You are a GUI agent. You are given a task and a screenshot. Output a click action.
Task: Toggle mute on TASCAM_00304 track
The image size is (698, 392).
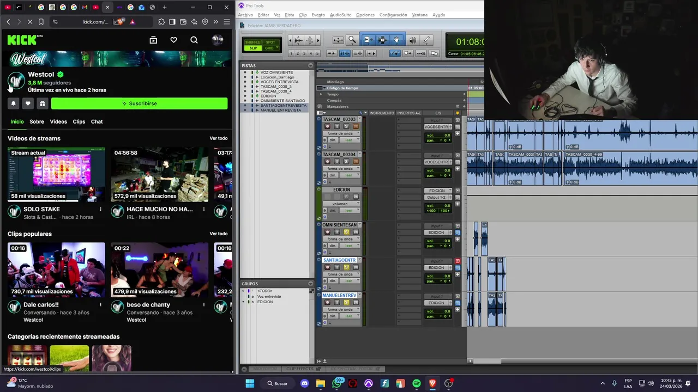point(356,162)
